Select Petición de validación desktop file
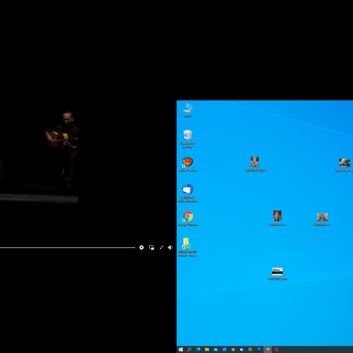Screen dimensions: 353x353 [x=188, y=190]
